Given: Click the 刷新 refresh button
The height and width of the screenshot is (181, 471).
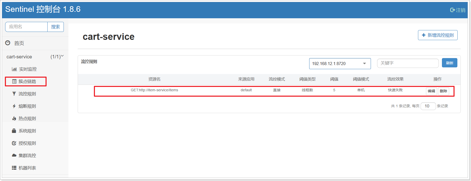Looking at the screenshot, I should (449, 63).
